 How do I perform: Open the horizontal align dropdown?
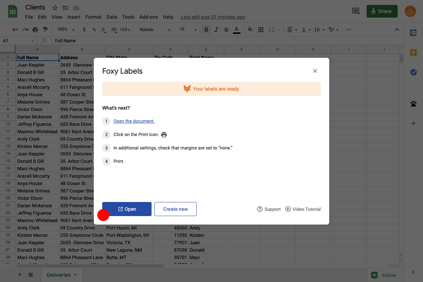pyautogui.click(x=292, y=30)
